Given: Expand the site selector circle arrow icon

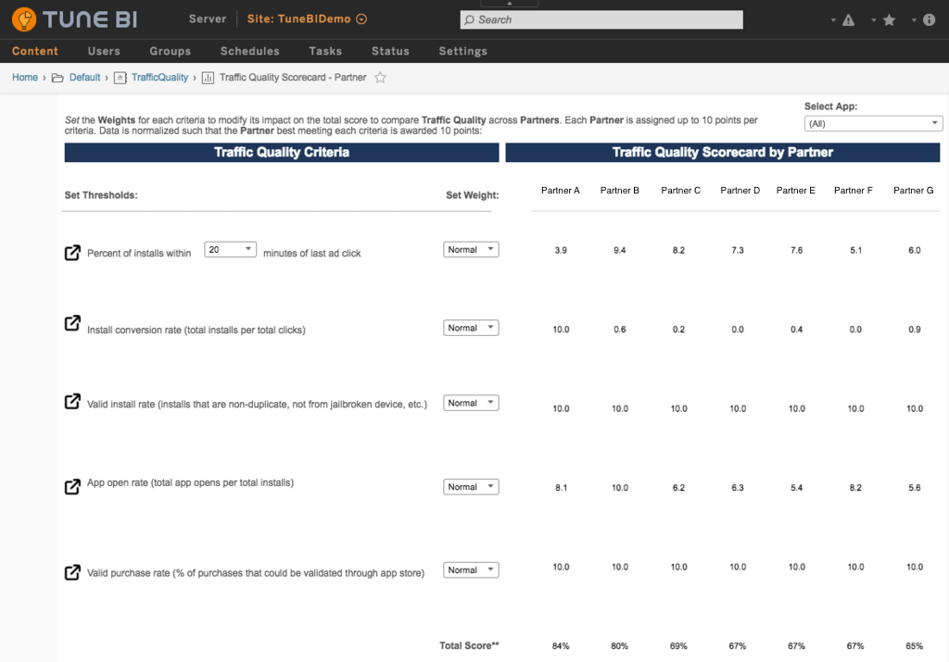Looking at the screenshot, I should click(361, 19).
